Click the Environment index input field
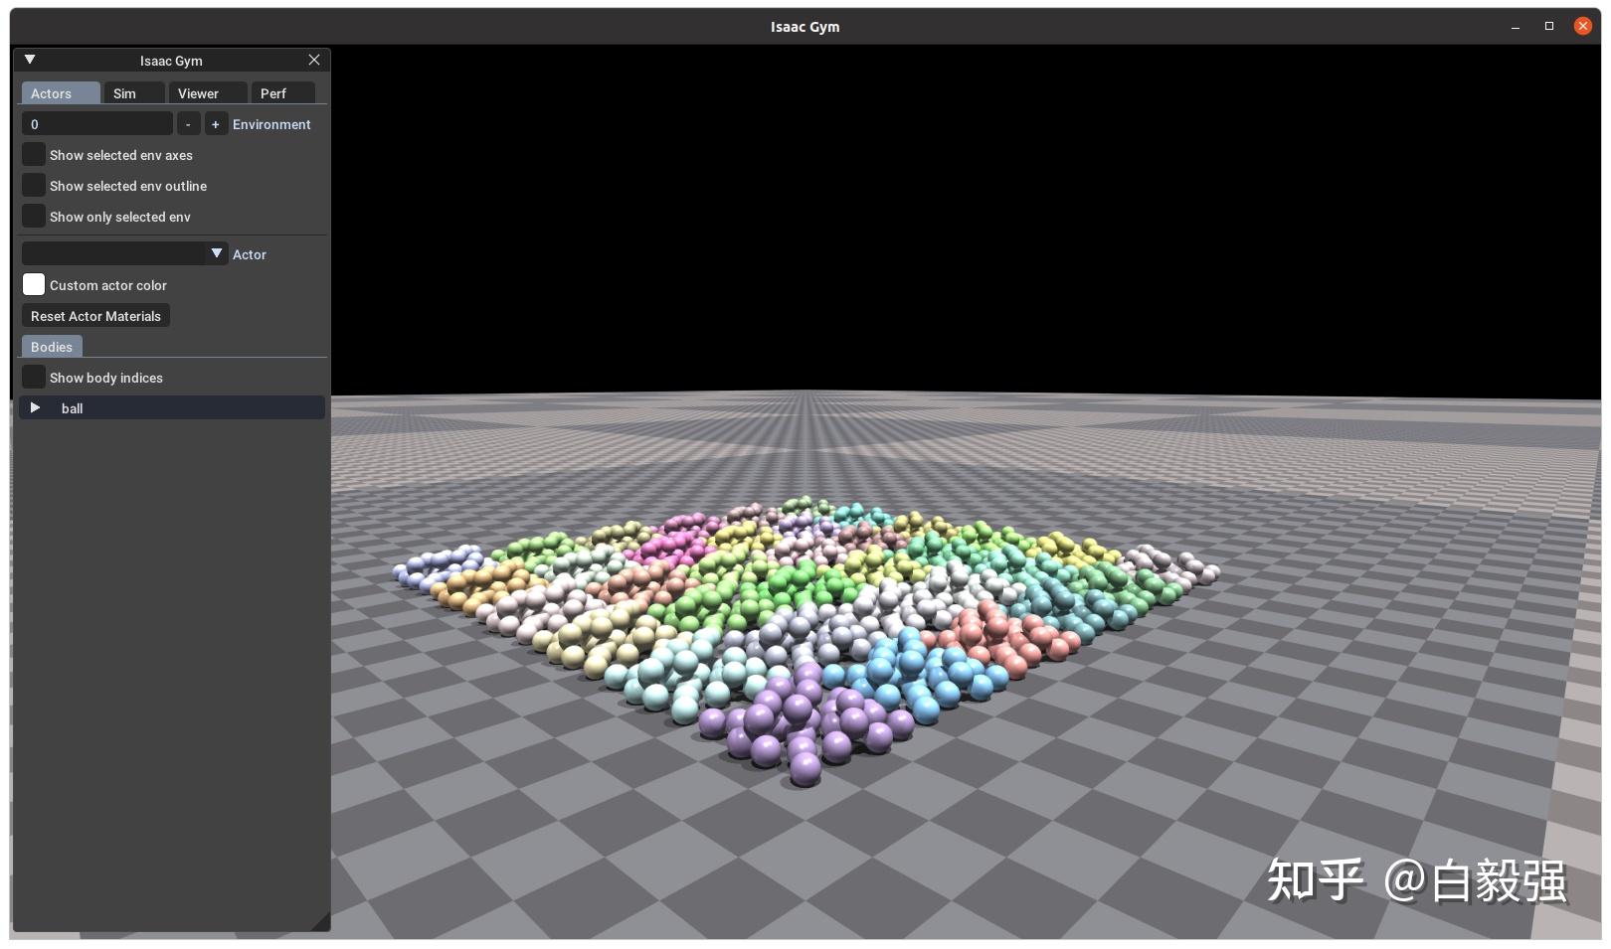This screenshot has height=949, width=1611. coord(97,124)
